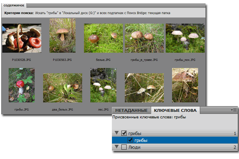Select the Люди keyword group row
239x159 pixels.
click(175, 147)
